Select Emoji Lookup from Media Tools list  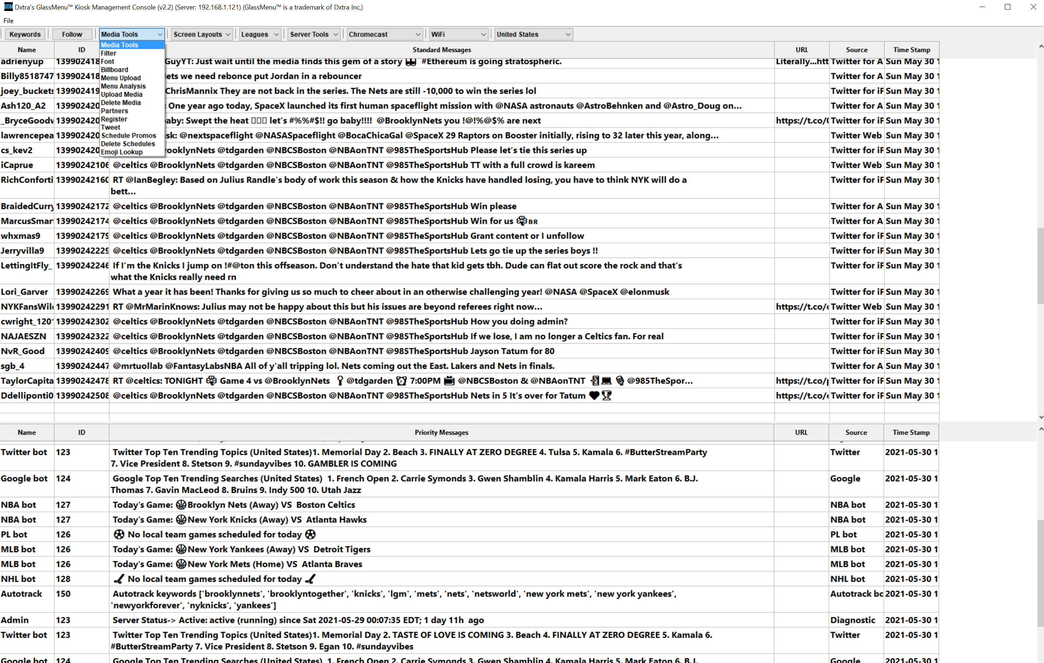[122, 152]
